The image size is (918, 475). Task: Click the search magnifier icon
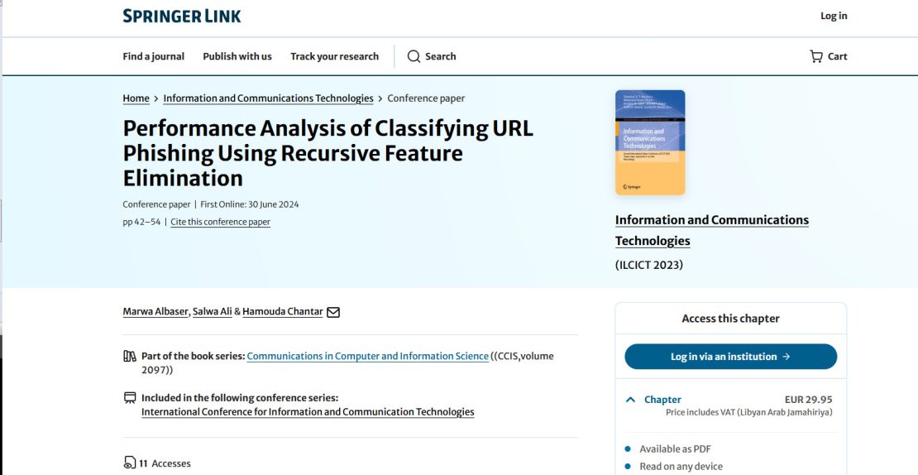click(414, 56)
